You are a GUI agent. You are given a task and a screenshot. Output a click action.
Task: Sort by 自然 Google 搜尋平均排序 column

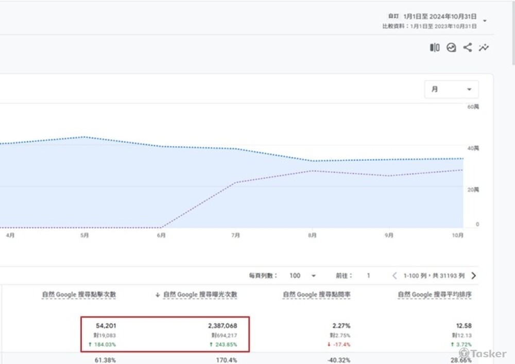[435, 295]
